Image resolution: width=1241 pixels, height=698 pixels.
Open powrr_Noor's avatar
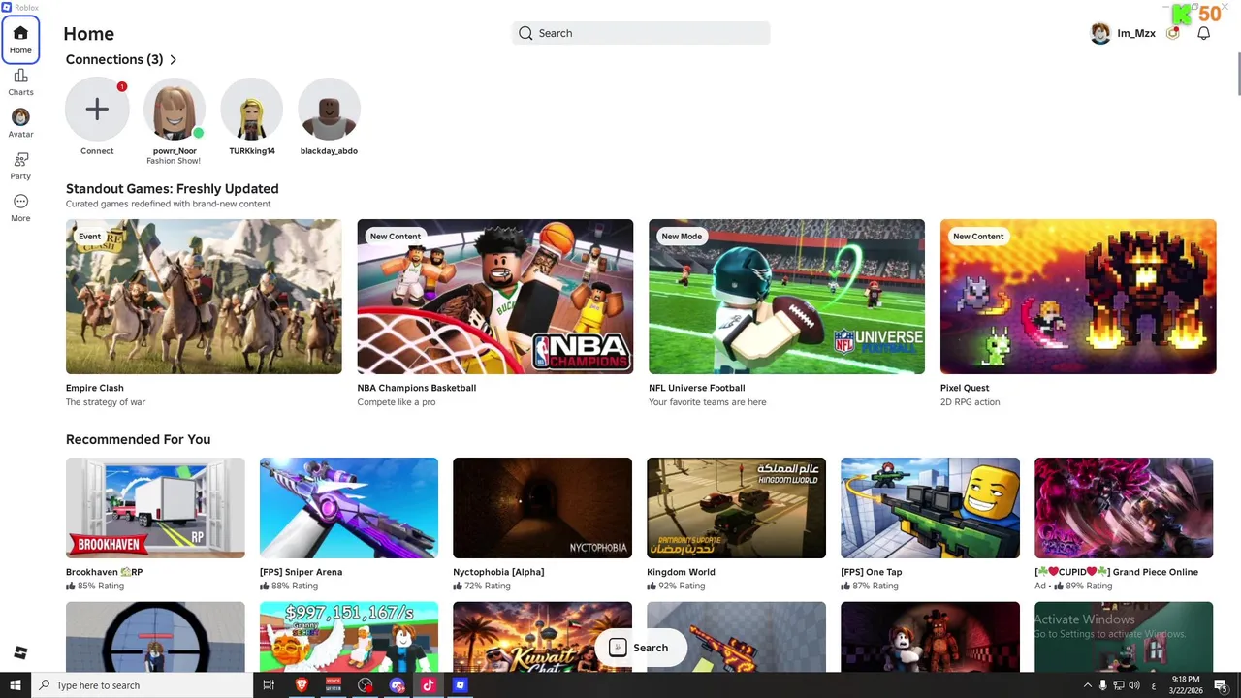[175, 109]
